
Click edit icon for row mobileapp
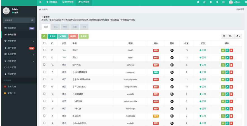pyautogui.click(x=227, y=116)
